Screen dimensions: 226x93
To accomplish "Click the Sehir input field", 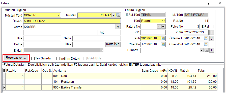I will point(97,38).
